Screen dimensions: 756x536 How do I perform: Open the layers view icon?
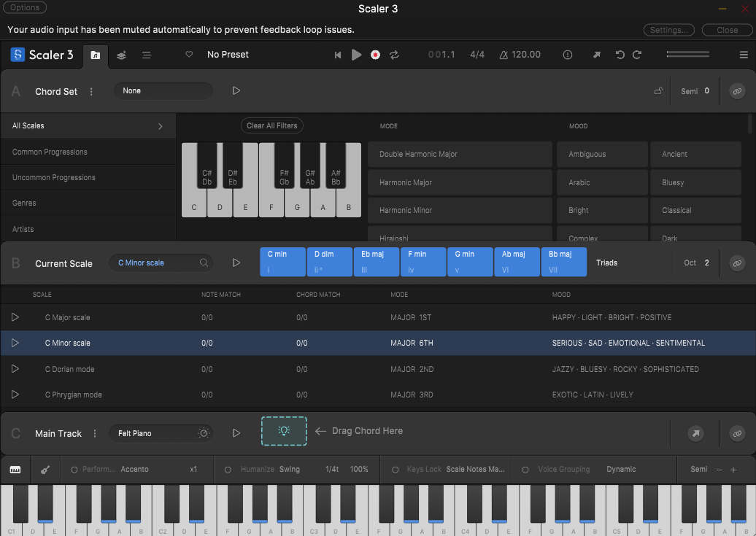tap(121, 55)
